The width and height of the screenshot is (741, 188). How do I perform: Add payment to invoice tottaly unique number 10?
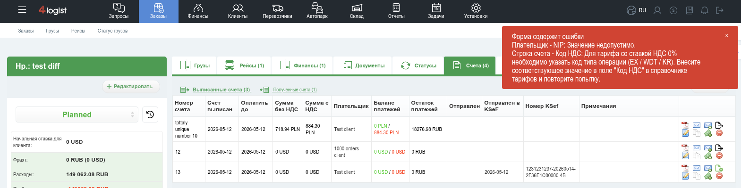(x=708, y=133)
